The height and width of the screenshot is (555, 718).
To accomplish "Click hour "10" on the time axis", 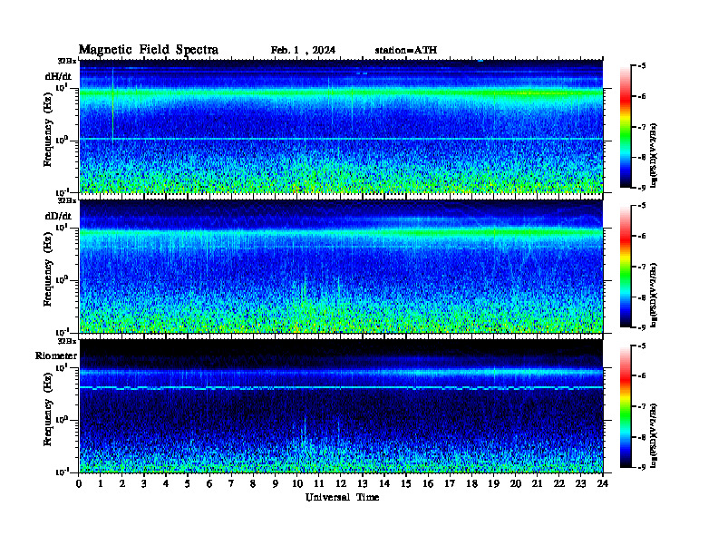I will pyautogui.click(x=297, y=483).
